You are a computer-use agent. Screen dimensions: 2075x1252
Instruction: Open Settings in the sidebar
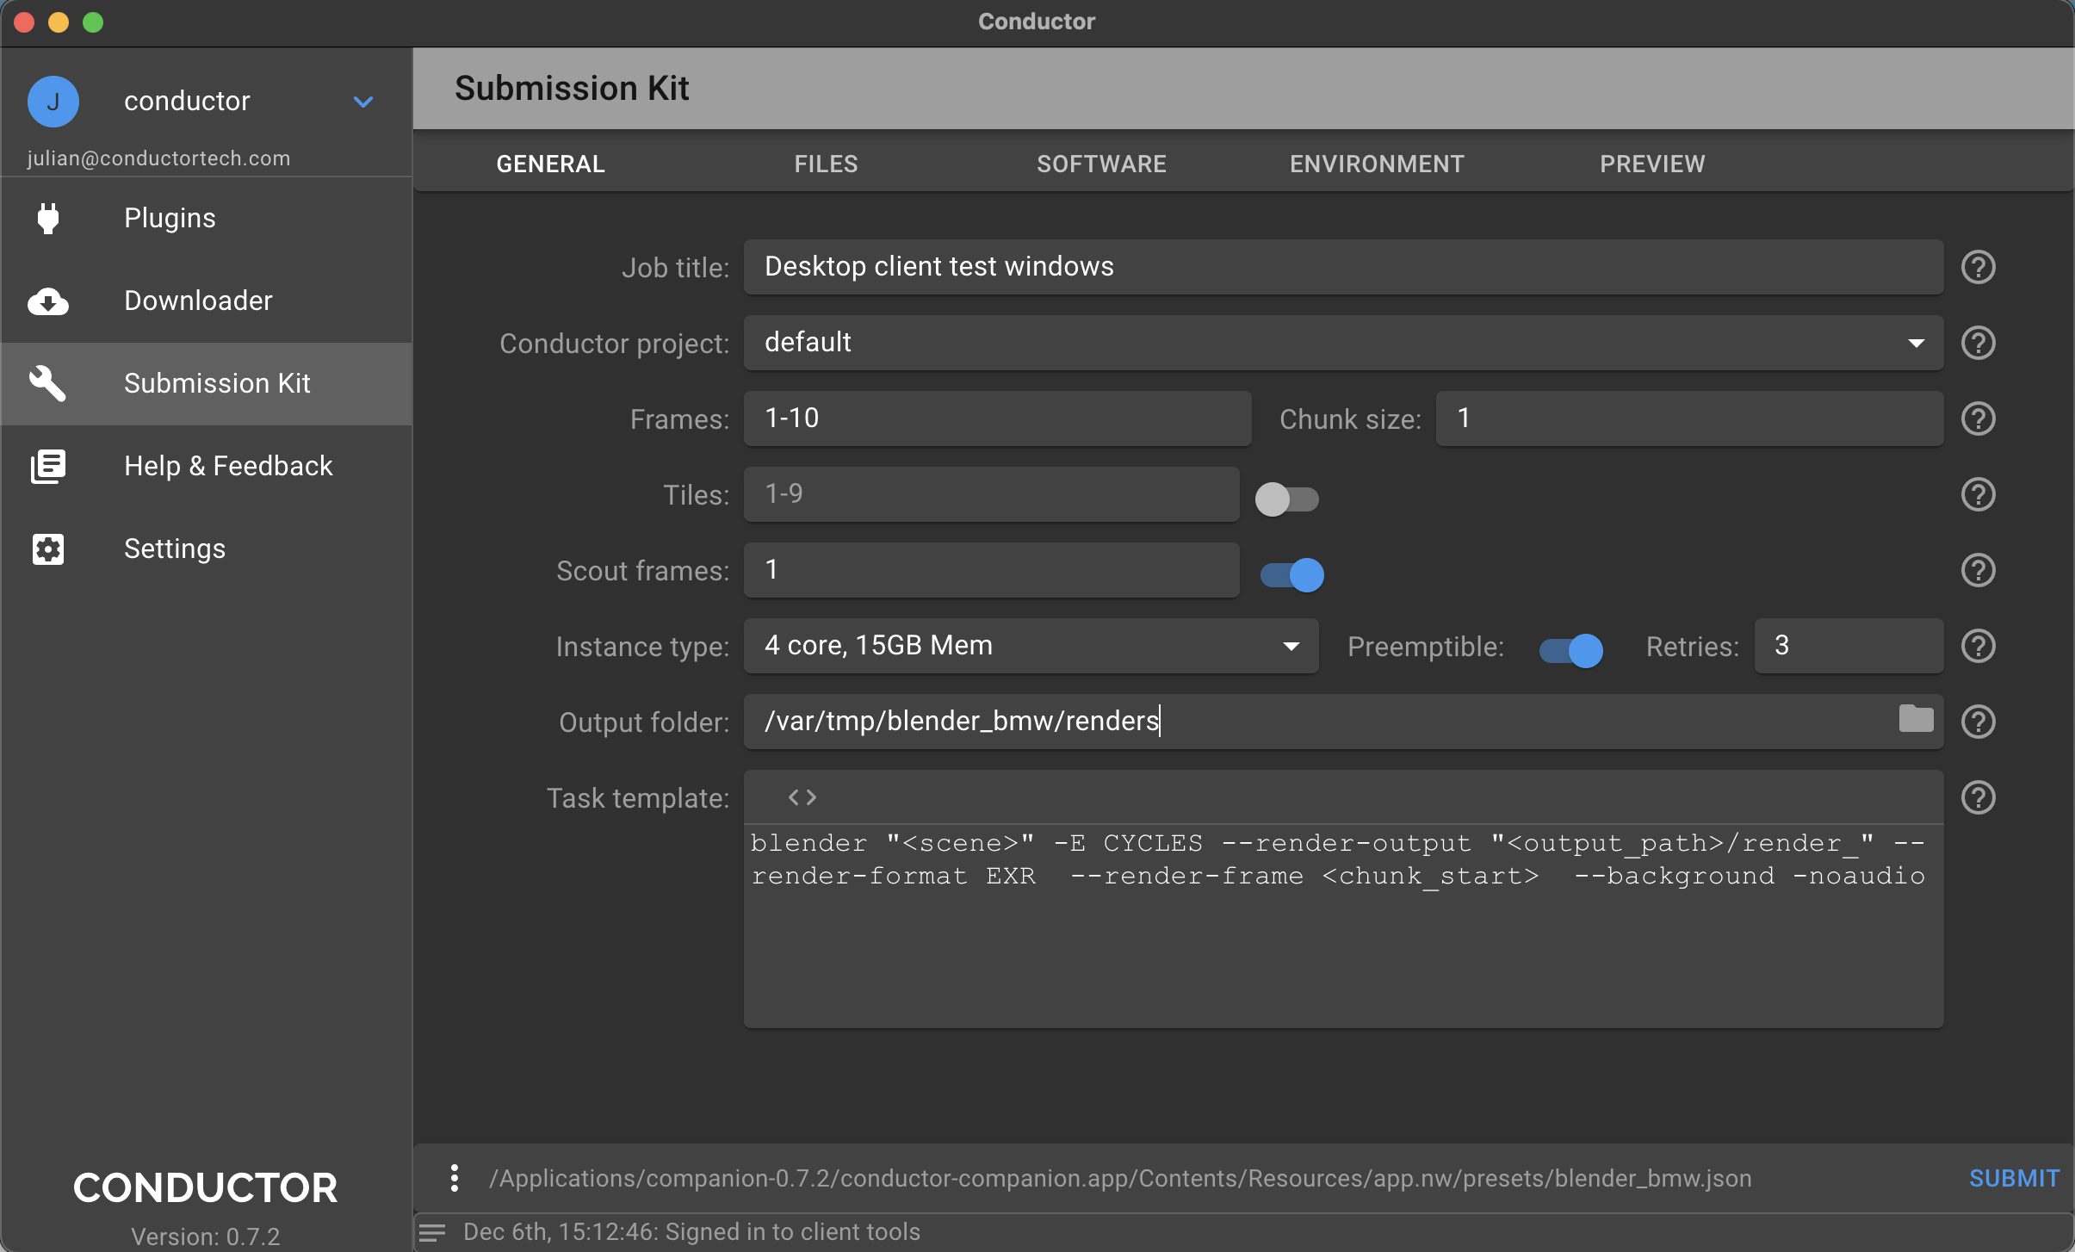[207, 549]
